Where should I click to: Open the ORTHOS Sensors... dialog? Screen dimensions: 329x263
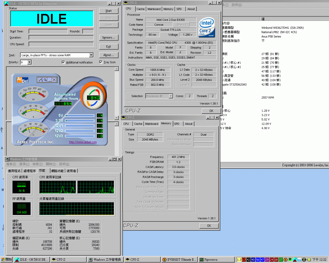coord(109,37)
